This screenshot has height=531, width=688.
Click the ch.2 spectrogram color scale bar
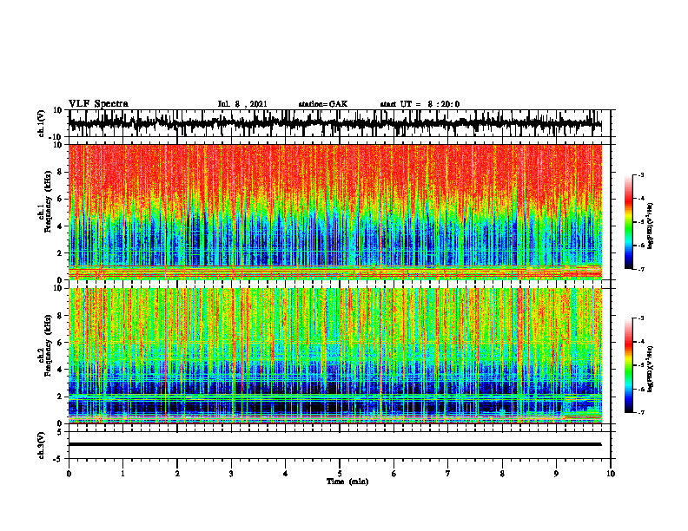tap(629, 365)
